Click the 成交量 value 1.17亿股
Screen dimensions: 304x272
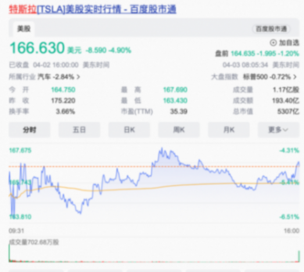[x=286, y=90]
